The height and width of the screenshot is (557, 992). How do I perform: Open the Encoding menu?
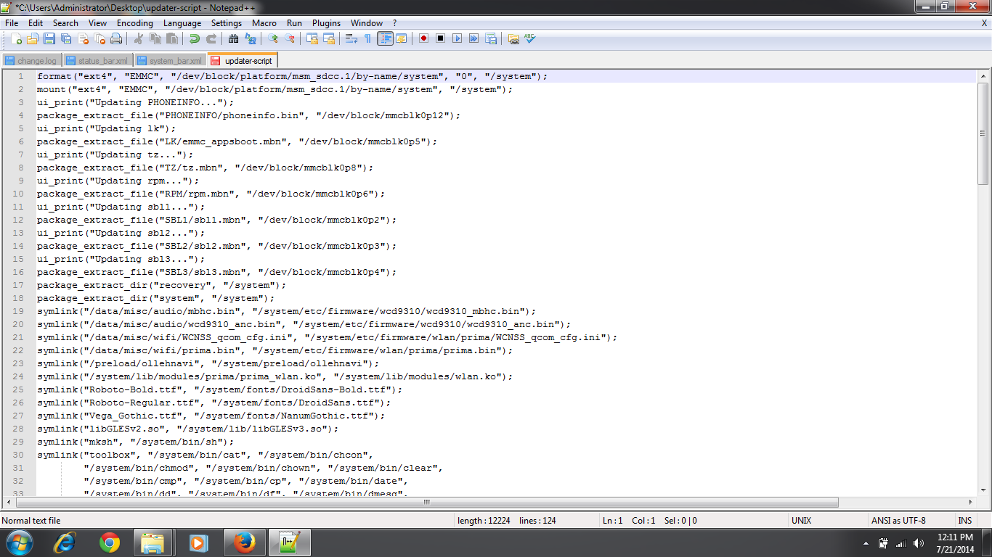click(135, 23)
